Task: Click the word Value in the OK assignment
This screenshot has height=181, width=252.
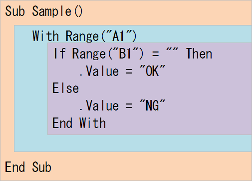Action: click(102, 71)
